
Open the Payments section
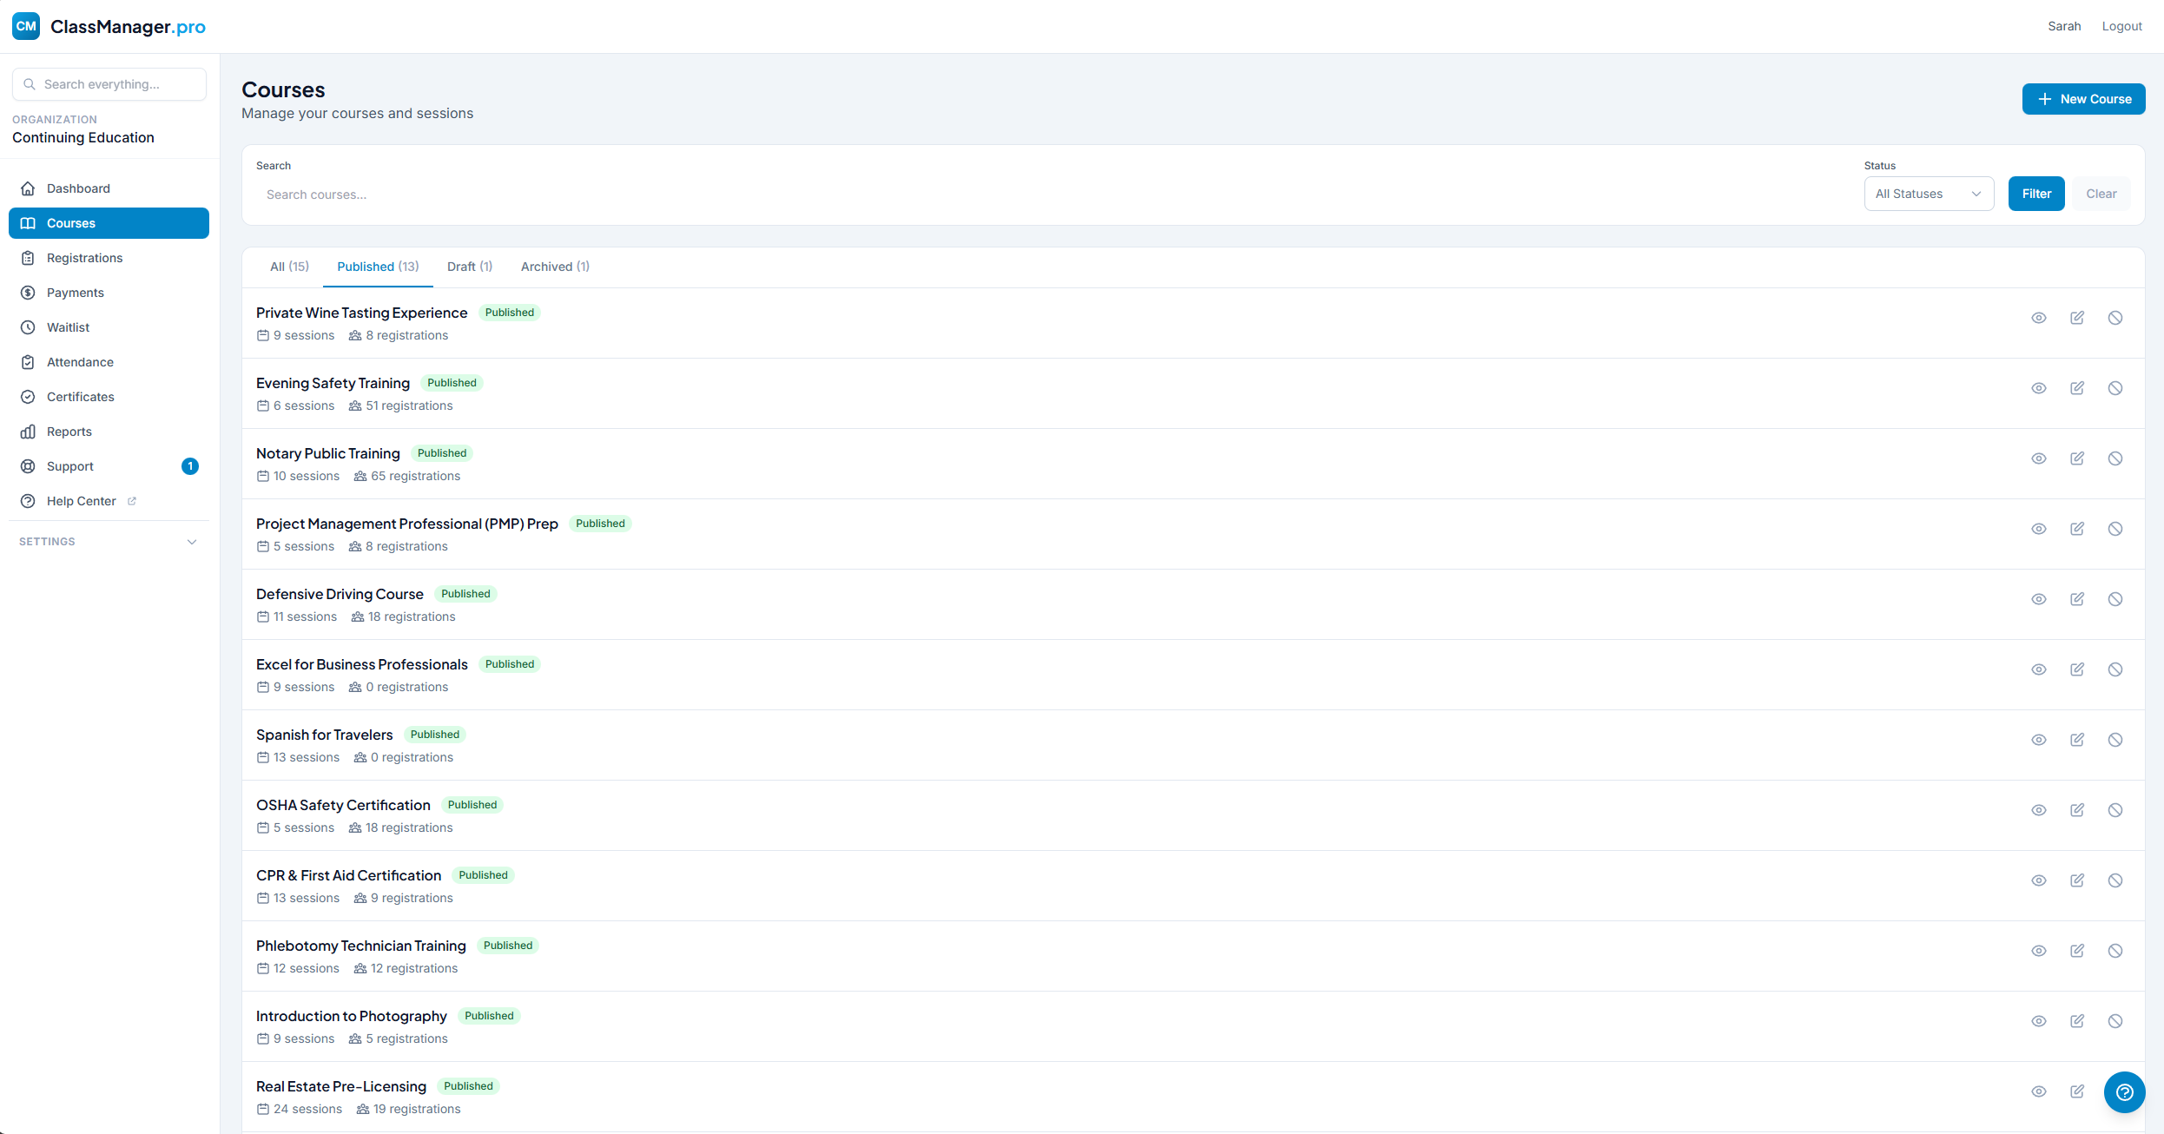click(x=74, y=293)
